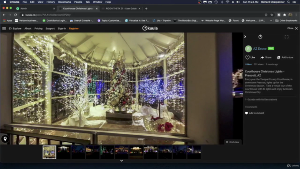The width and height of the screenshot is (300, 169).
Task: Open the Bookmarks menu
Action: coord(65,2)
